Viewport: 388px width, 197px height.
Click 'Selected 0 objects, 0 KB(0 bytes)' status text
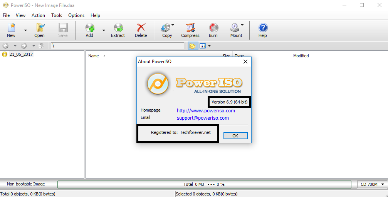pos(207,194)
